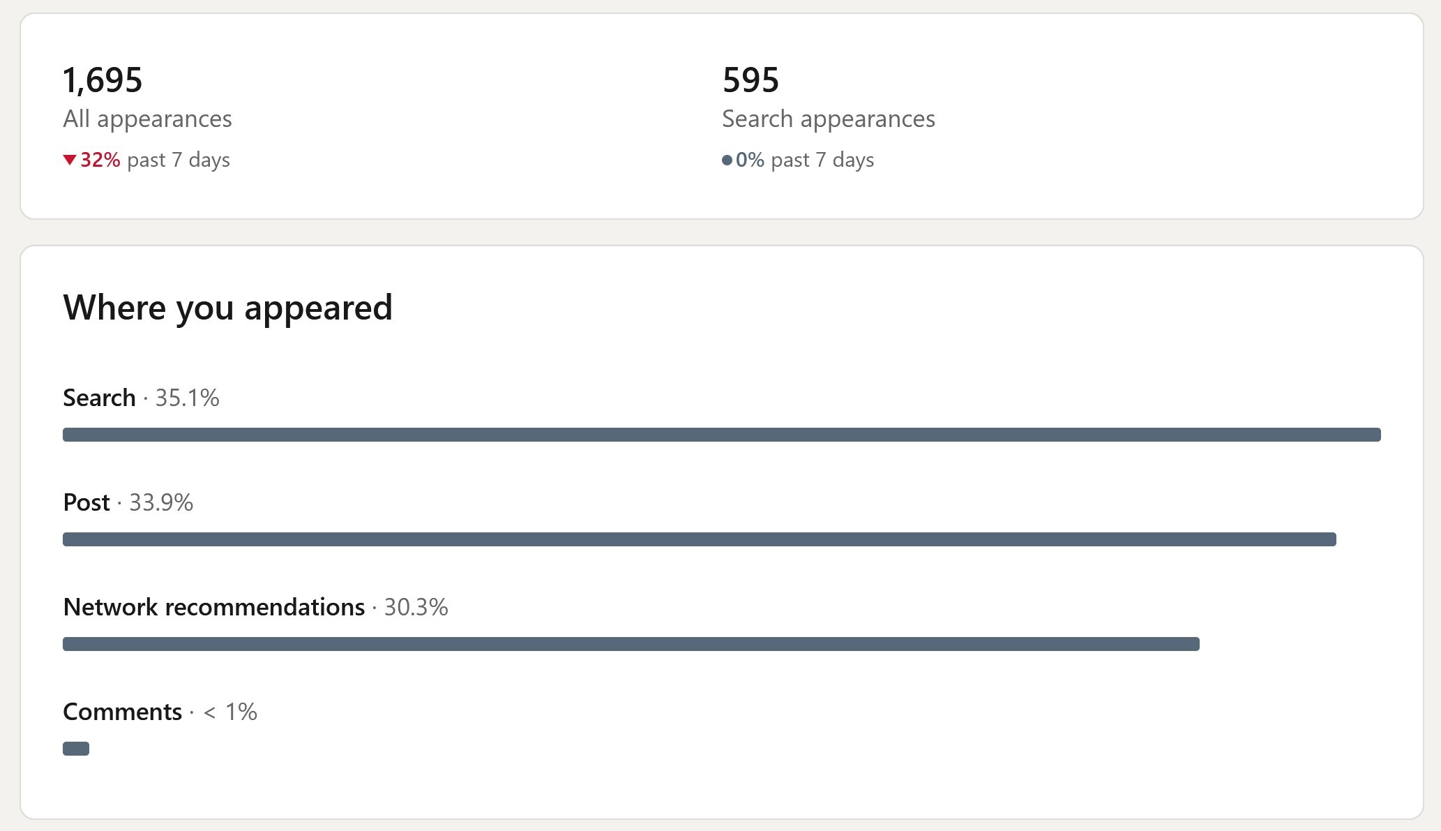Click the Post 33.9% progress bar
The image size is (1441, 831).
(700, 539)
